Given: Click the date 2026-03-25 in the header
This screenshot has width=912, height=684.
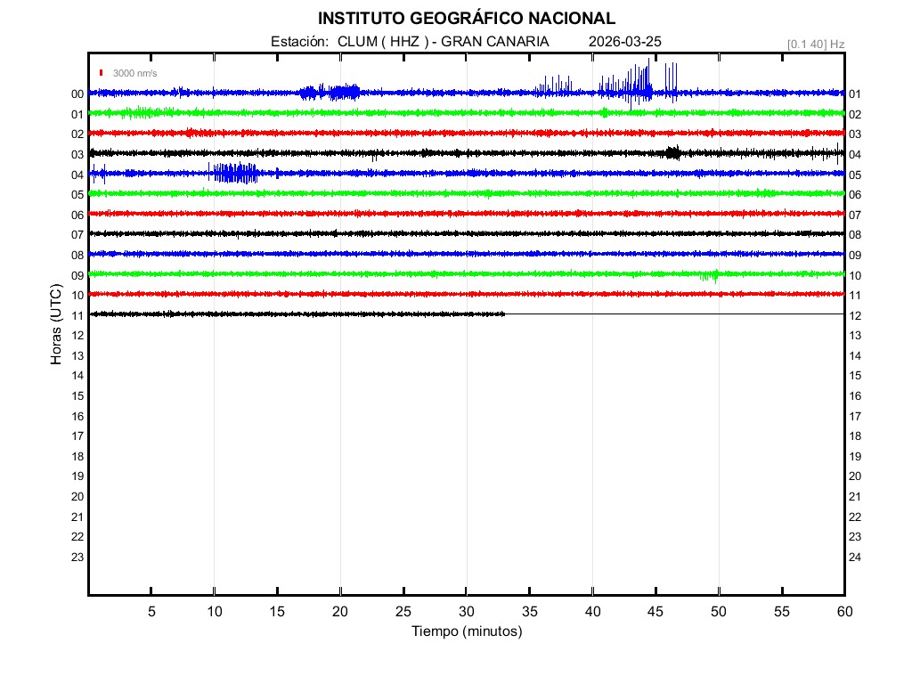Looking at the screenshot, I should coord(624,42).
